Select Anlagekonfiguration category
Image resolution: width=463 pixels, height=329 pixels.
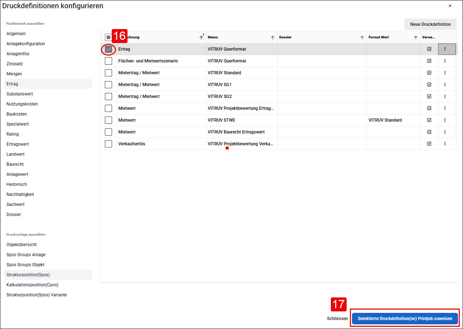[47, 44]
